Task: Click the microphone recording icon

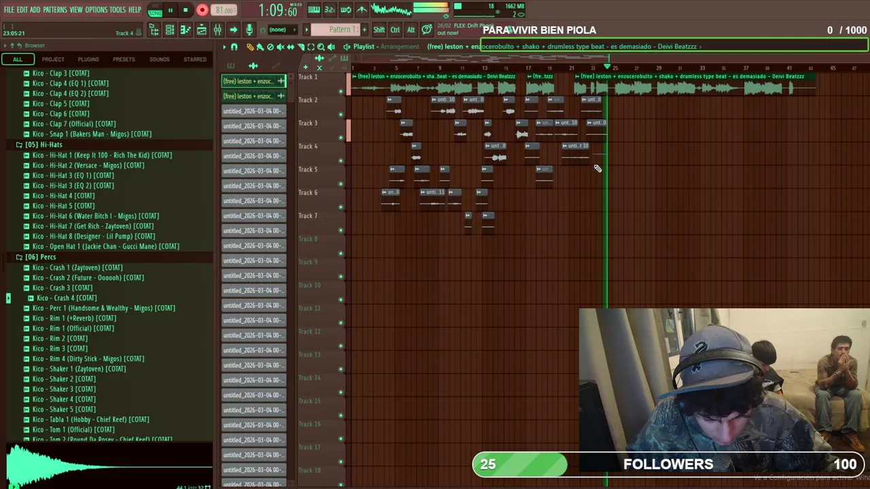Action: pyautogui.click(x=249, y=30)
